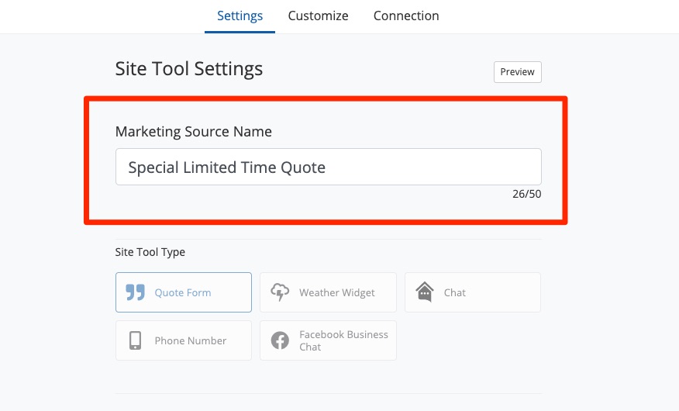The height and width of the screenshot is (411, 679).
Task: Select the Phone Number label text
Action: [191, 340]
